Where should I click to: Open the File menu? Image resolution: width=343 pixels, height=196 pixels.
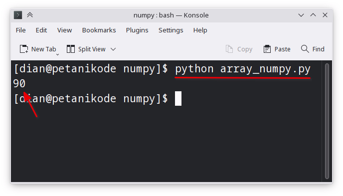20,30
